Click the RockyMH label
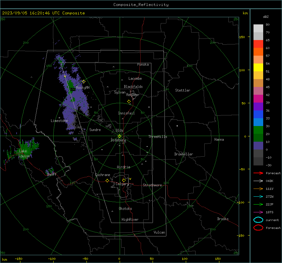 pyautogui.click(x=83, y=88)
